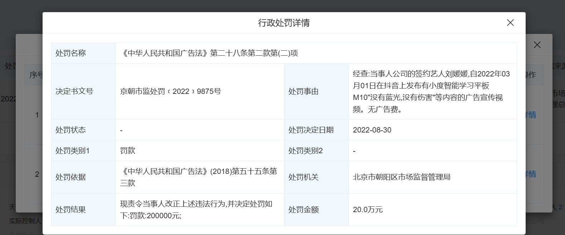Click the 处罚机关 label cell
565x235 pixels.
point(303,177)
